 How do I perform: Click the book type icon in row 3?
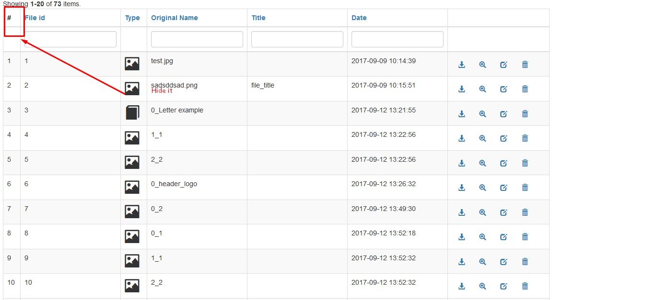pyautogui.click(x=132, y=113)
